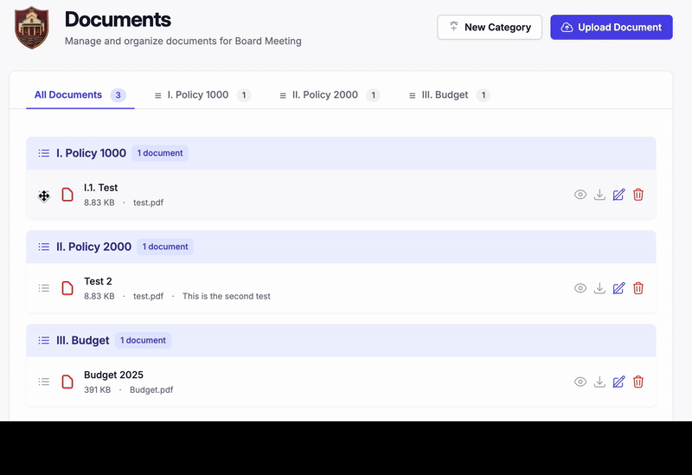Image resolution: width=692 pixels, height=475 pixels.
Task: Click PDF file icon for Test 2
Action: [x=67, y=288]
